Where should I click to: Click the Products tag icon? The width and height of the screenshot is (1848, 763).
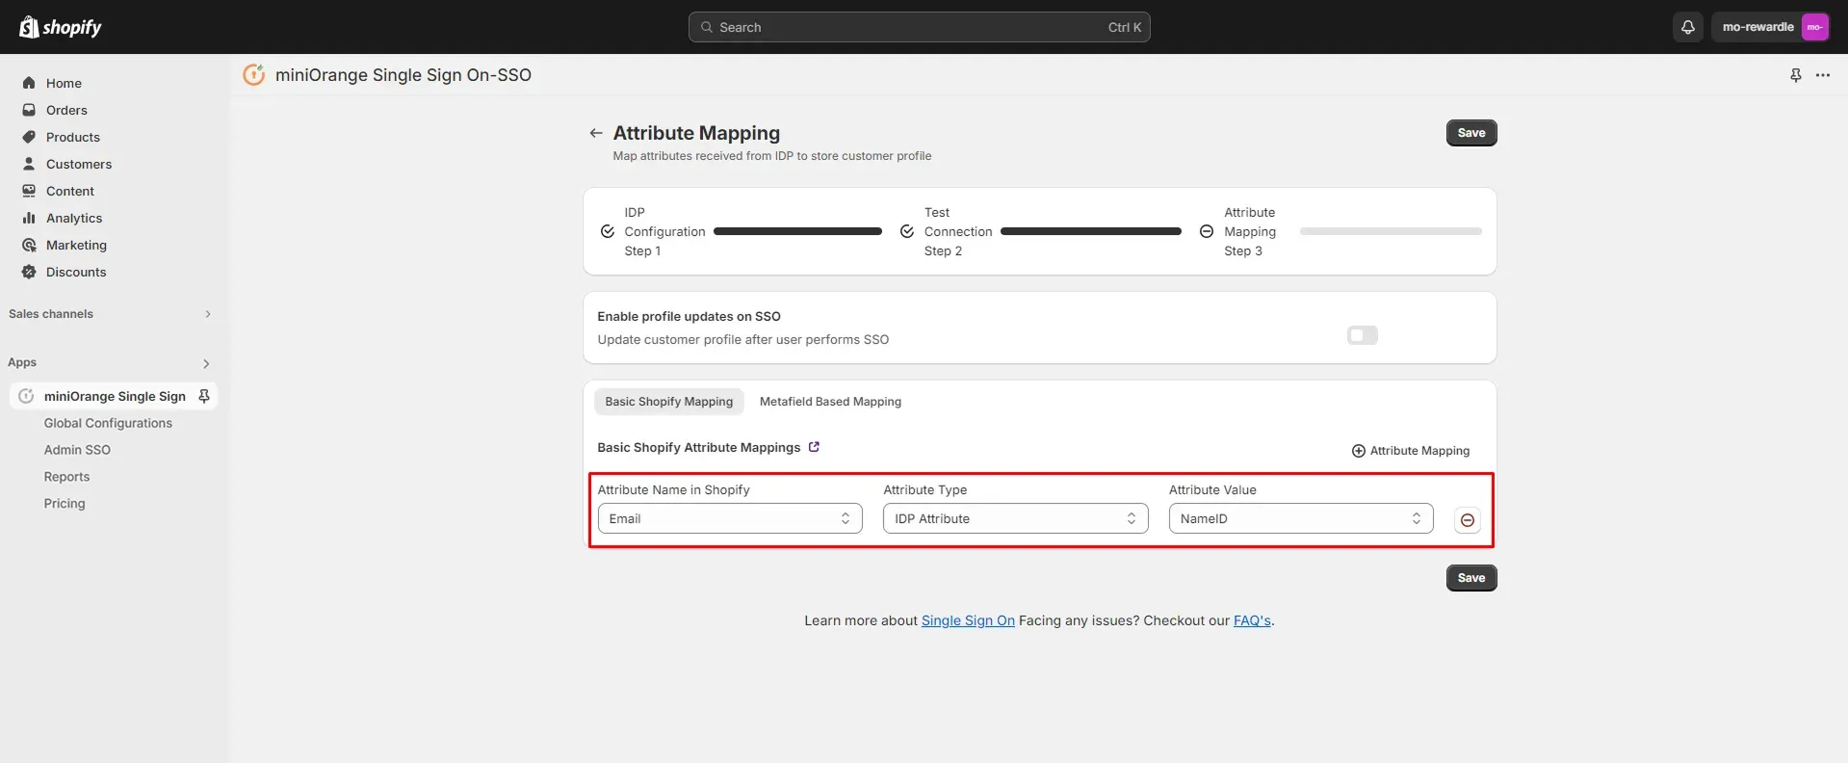(29, 137)
